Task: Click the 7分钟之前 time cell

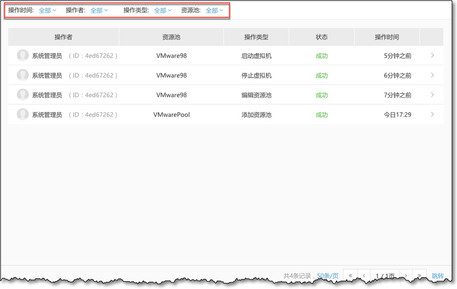Action: click(x=397, y=95)
